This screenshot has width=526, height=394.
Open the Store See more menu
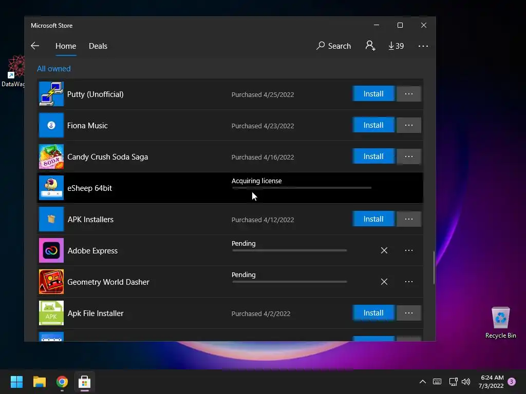(423, 46)
